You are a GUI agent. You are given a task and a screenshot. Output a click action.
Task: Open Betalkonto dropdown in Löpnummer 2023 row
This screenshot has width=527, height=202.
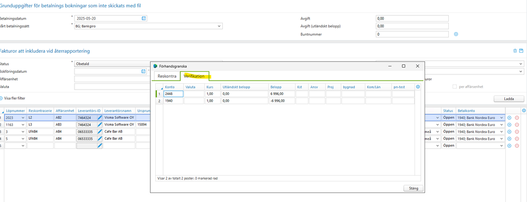tap(502, 118)
